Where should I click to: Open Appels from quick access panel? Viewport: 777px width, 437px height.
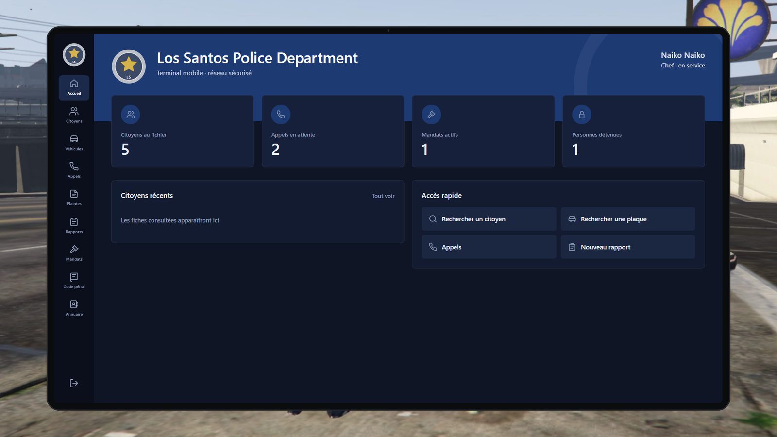(489, 247)
